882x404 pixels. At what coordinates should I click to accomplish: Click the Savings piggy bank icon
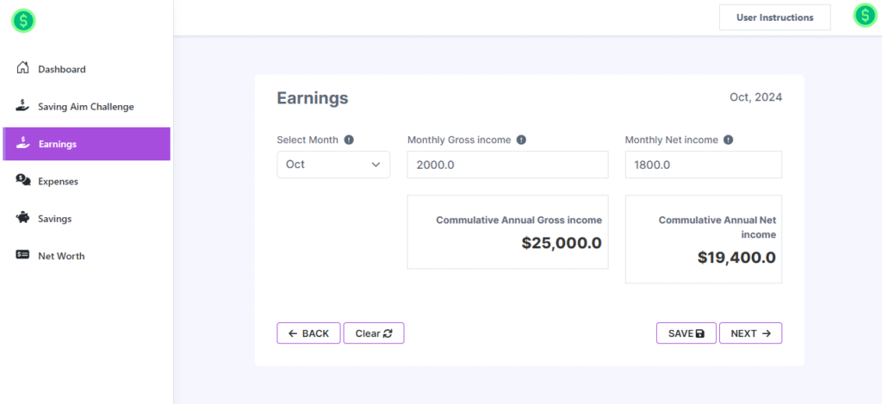coord(23,218)
